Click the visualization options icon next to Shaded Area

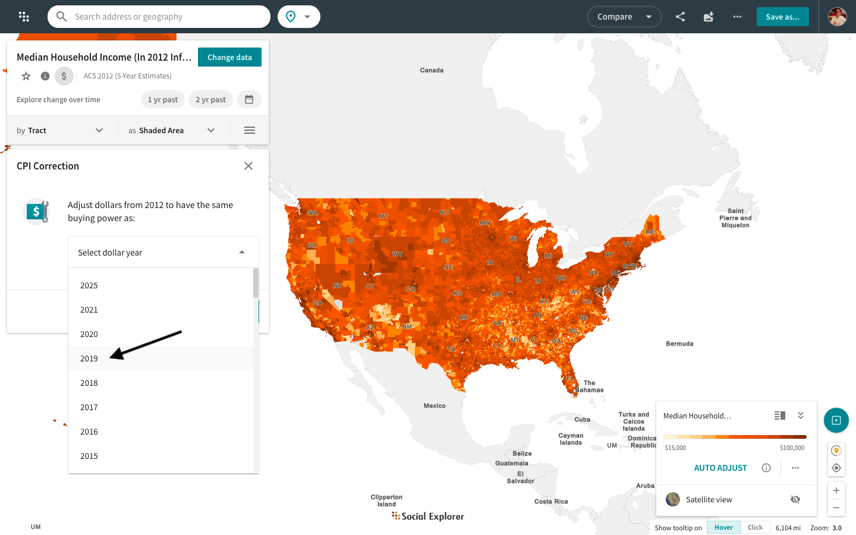[249, 130]
